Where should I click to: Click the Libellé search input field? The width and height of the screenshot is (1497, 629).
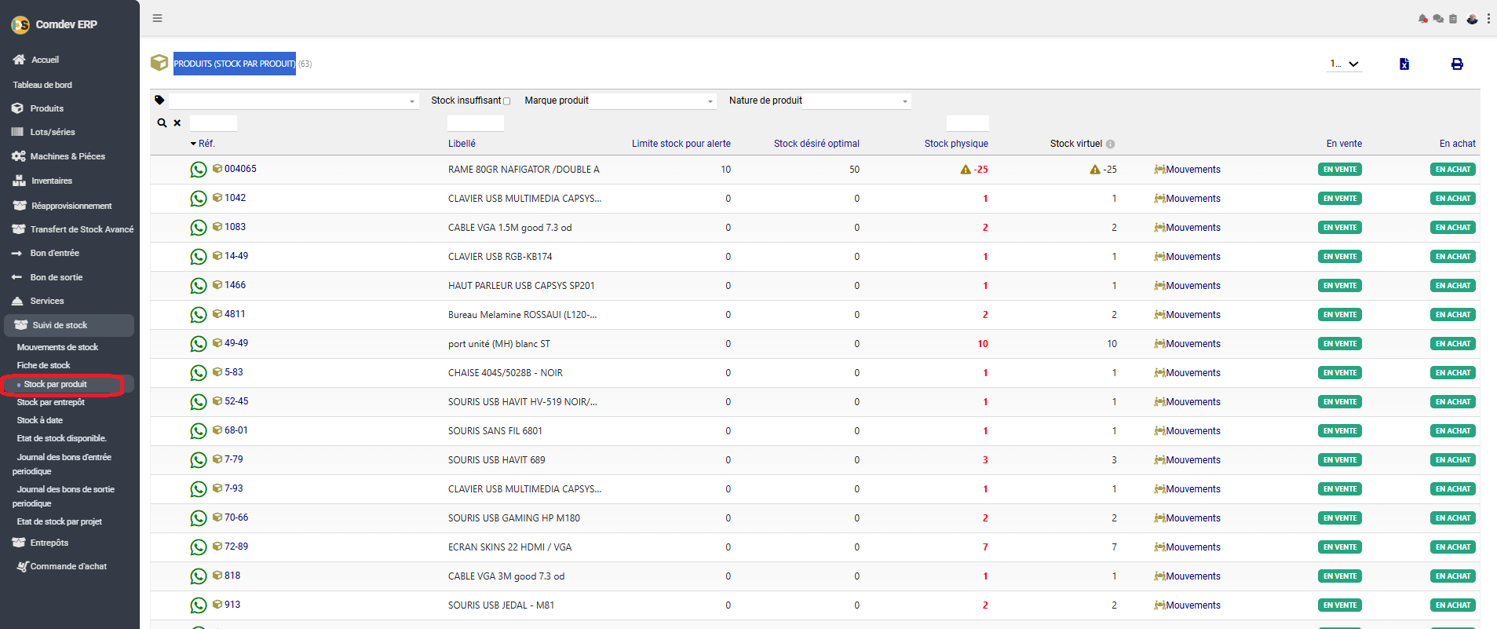point(476,123)
